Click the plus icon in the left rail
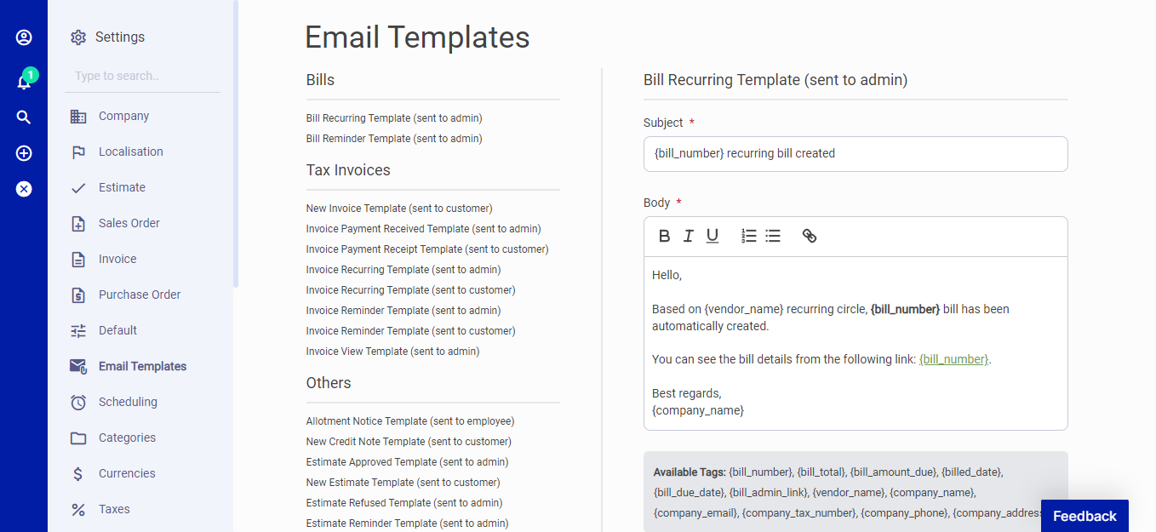1156x532 pixels. click(23, 153)
